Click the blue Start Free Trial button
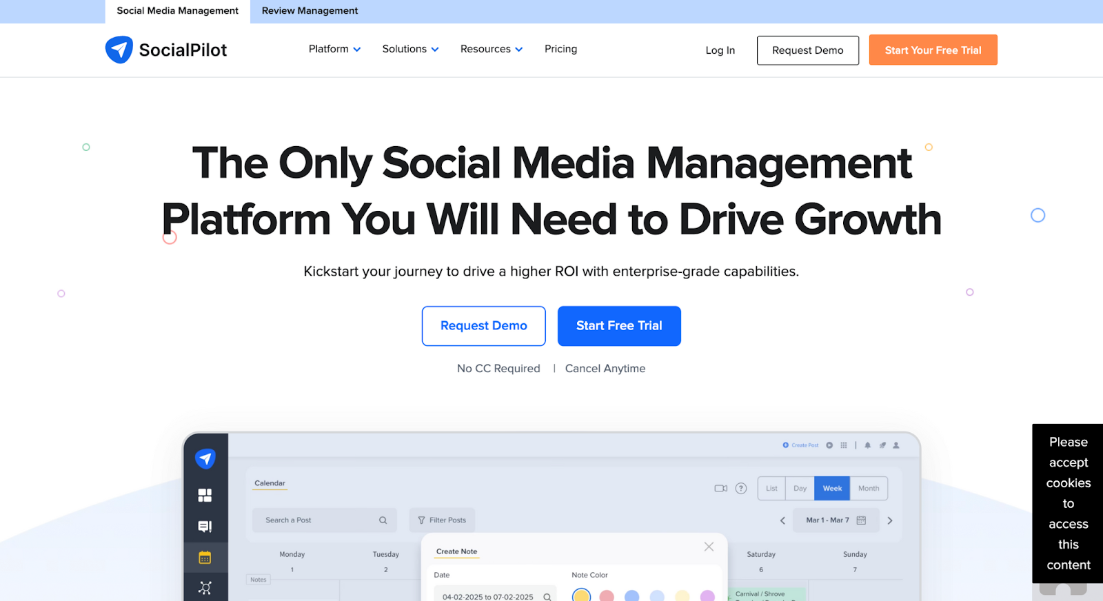Image resolution: width=1103 pixels, height=601 pixels. tap(619, 326)
